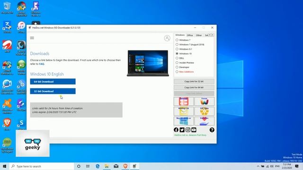
Task: Switch to the Settings tab
Action: [206, 35]
